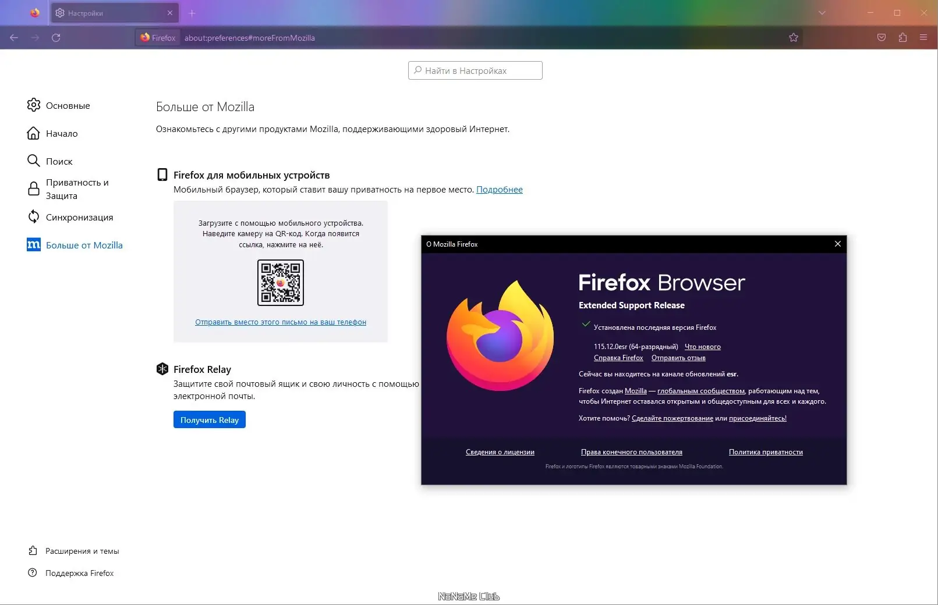Open Приватность и Защита category
The image size is (938, 605).
pyautogui.click(x=77, y=189)
